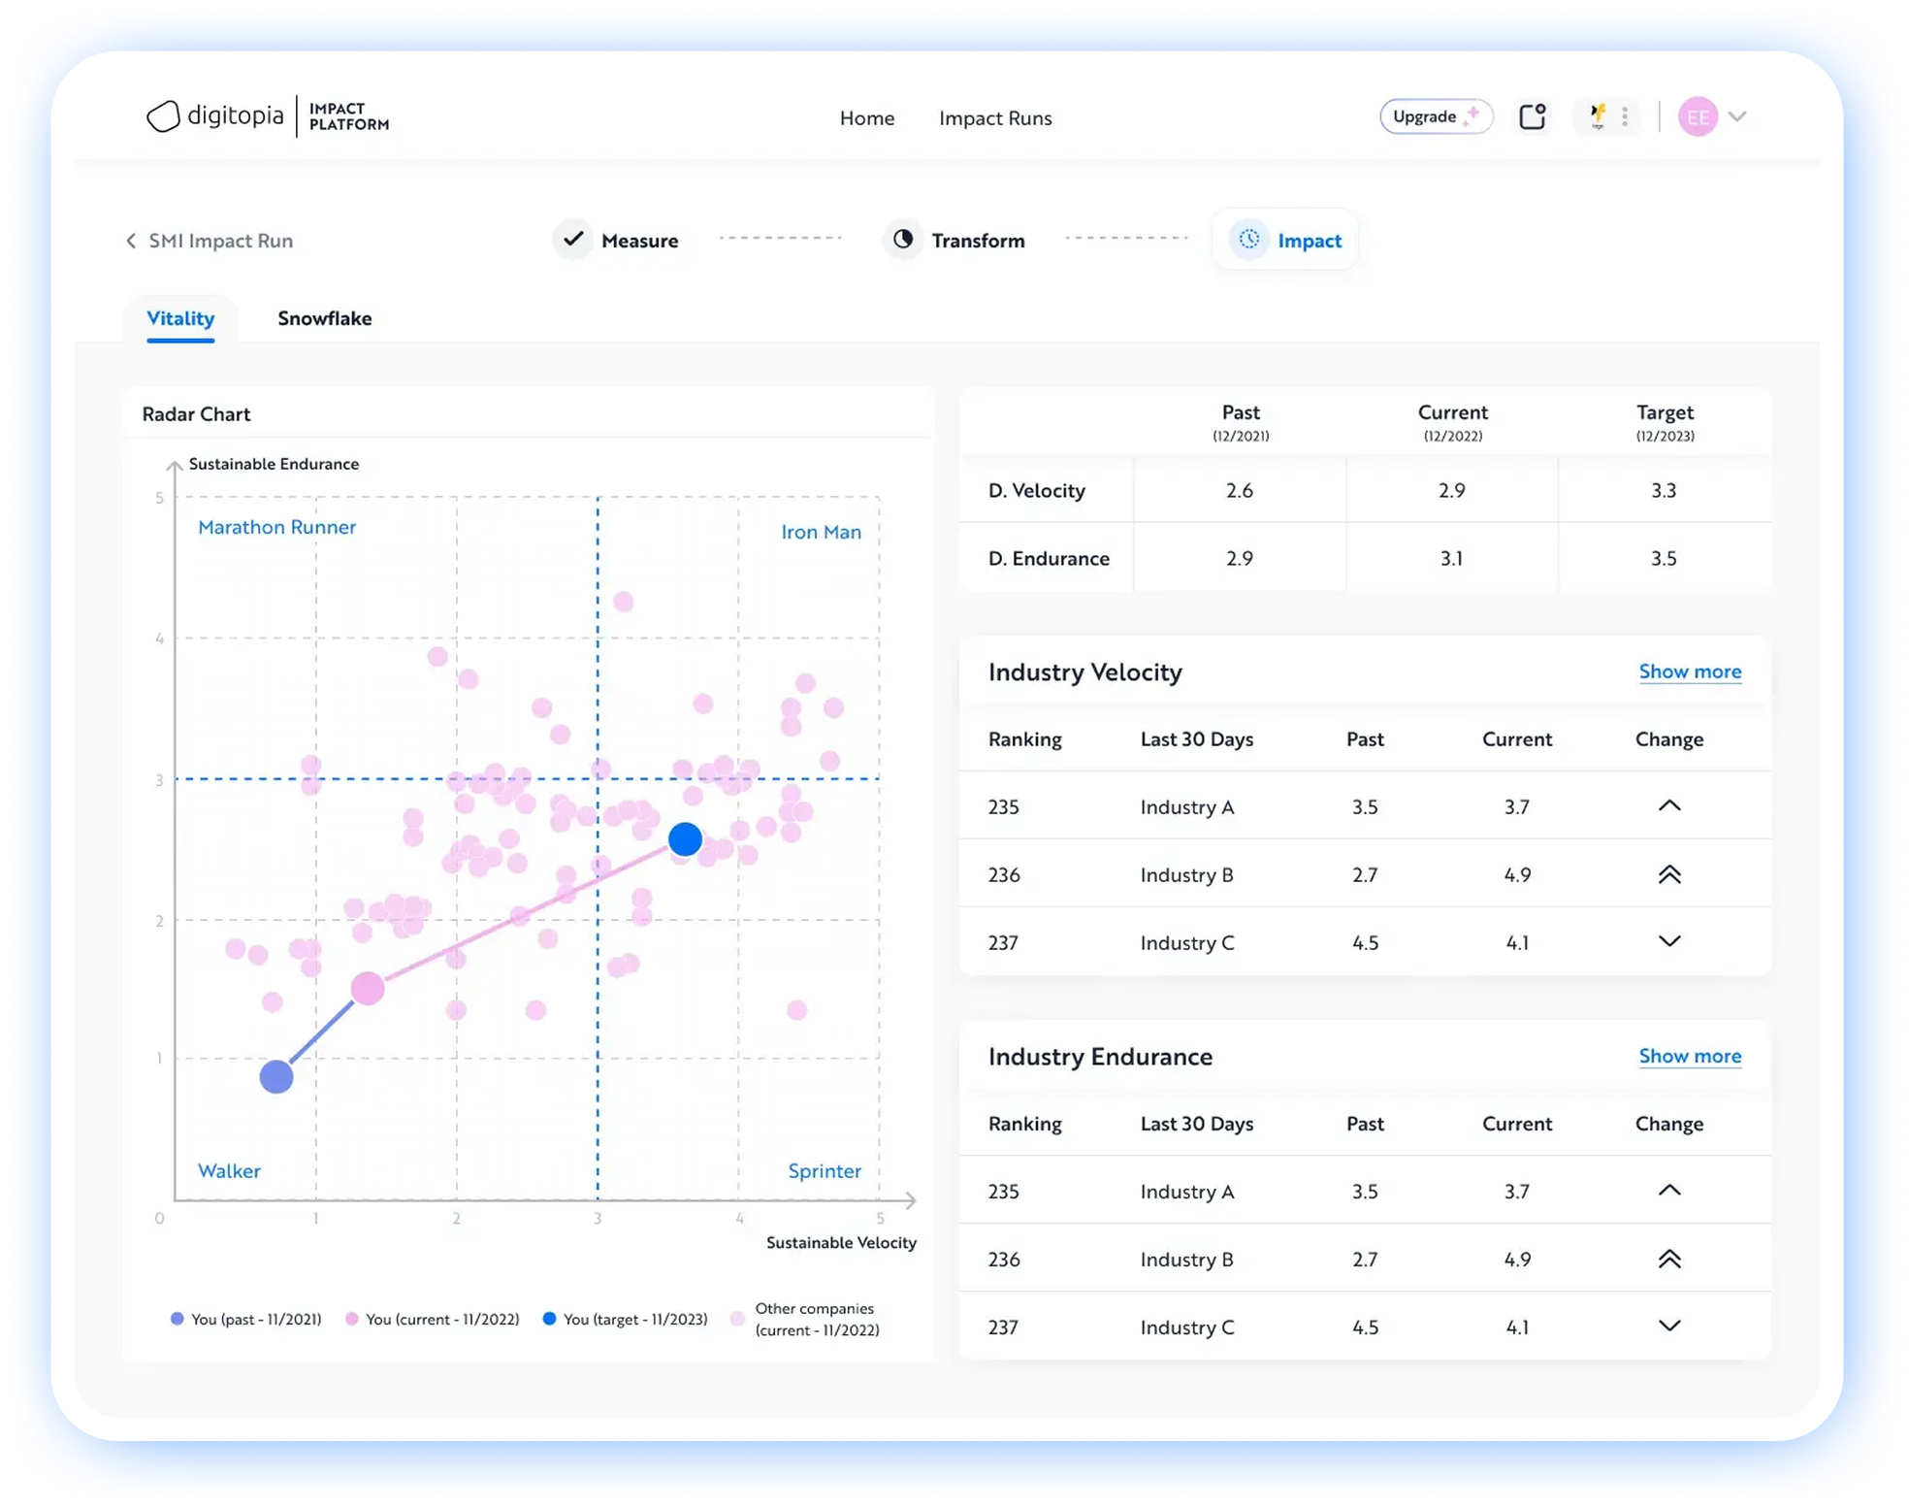Click the EE user avatar
This screenshot has height=1507, width=1909.
(x=1698, y=116)
